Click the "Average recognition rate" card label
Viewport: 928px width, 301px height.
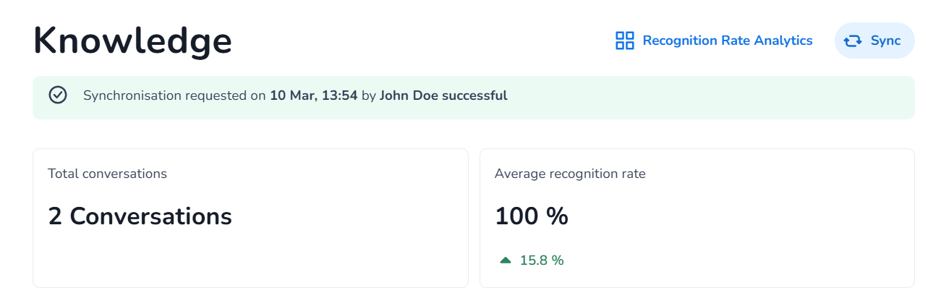[570, 174]
